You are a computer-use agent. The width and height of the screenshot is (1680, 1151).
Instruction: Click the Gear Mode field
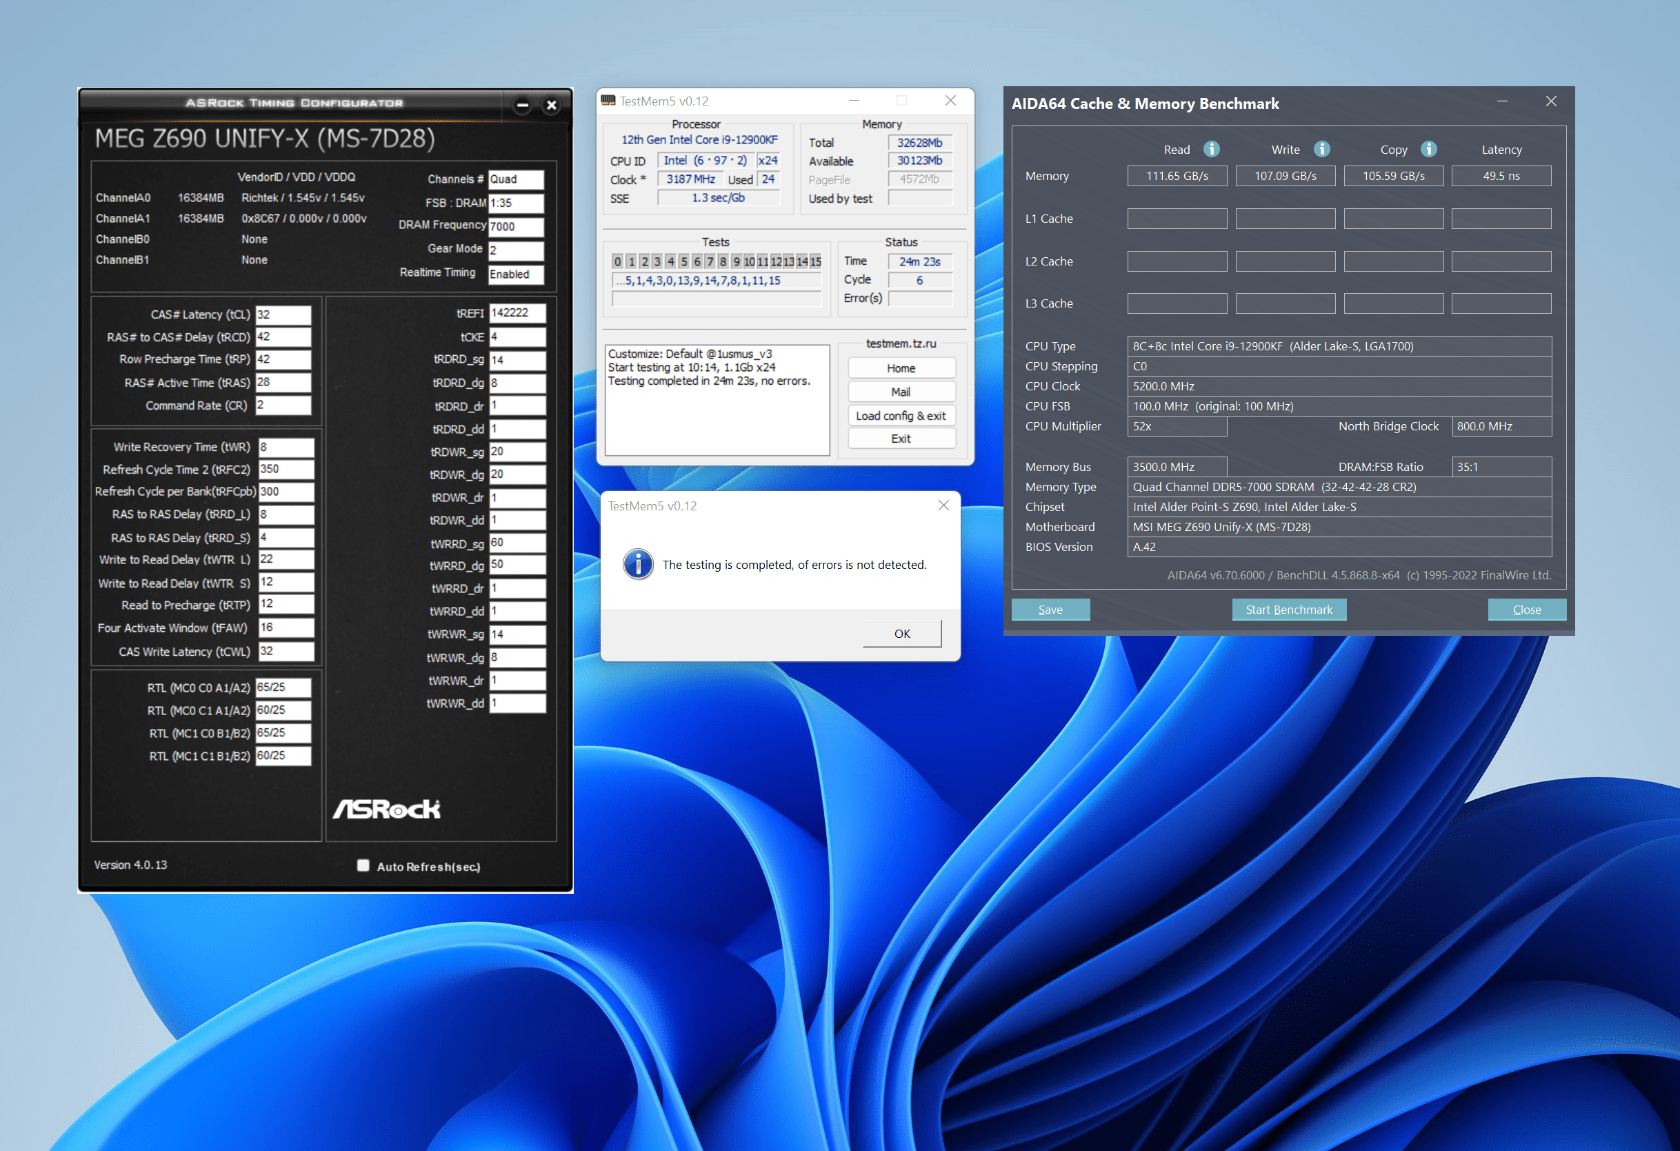pyautogui.click(x=516, y=250)
